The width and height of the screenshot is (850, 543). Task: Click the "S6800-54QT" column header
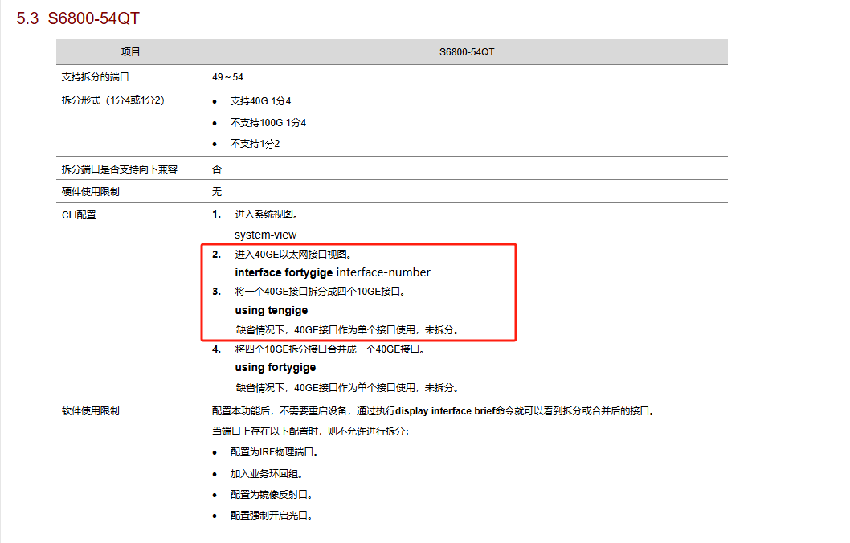click(x=467, y=52)
